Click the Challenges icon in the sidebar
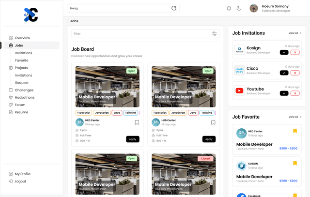The width and height of the screenshot is (310, 197). (11, 90)
